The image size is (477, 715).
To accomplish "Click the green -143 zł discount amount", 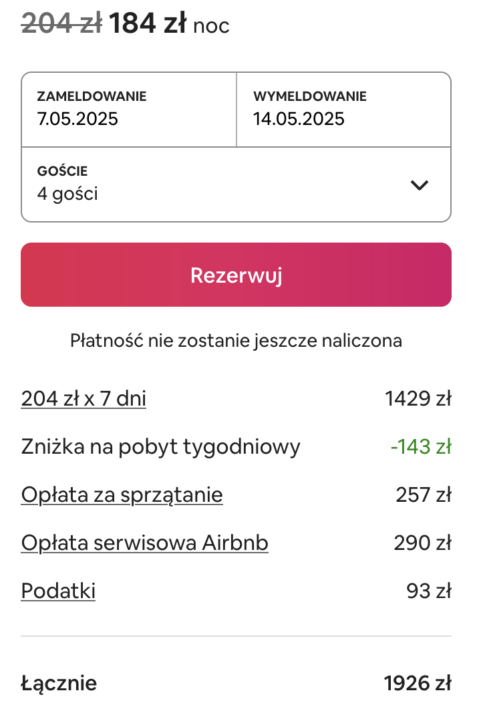I will [x=421, y=446].
